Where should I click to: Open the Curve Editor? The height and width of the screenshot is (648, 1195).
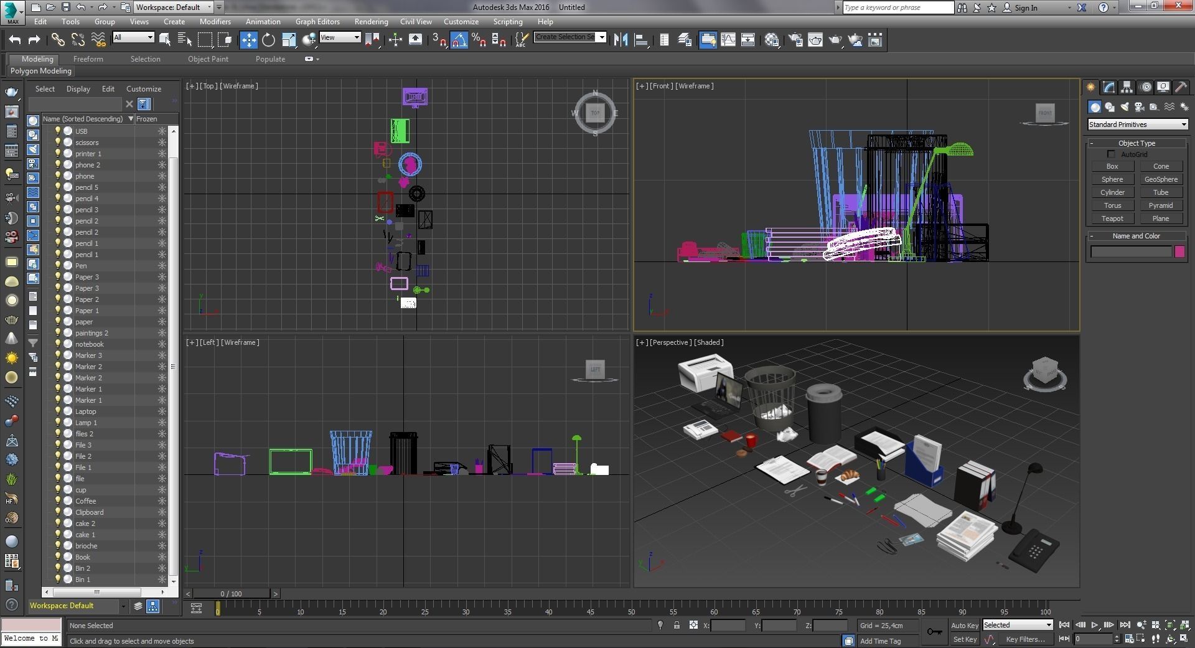click(728, 40)
